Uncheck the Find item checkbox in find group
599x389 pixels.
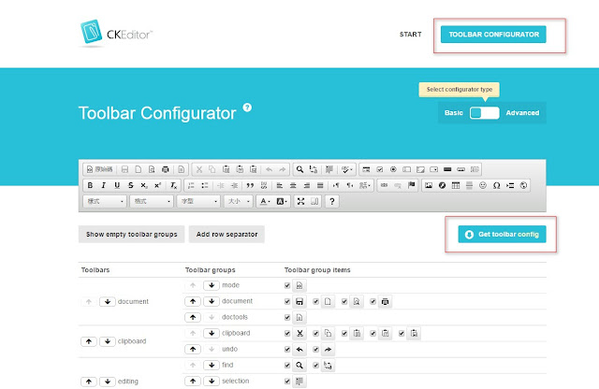[x=287, y=366]
